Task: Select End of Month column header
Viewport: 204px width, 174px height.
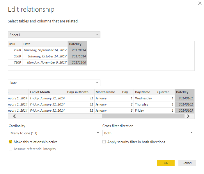Action: click(47, 92)
